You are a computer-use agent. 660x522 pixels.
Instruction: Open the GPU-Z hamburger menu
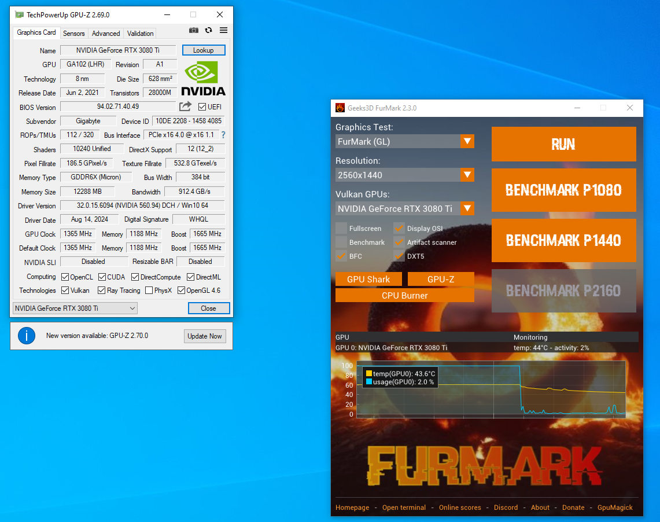coord(223,30)
